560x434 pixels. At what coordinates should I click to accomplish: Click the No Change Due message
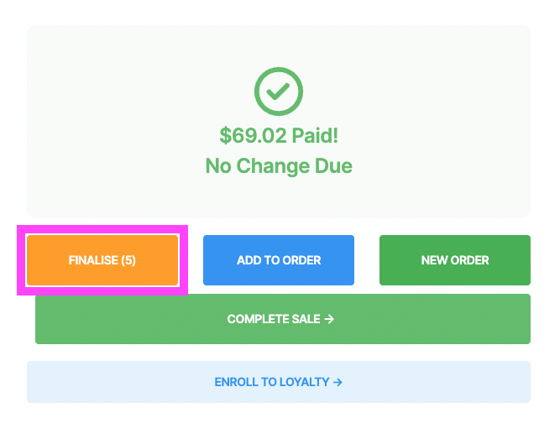279,166
